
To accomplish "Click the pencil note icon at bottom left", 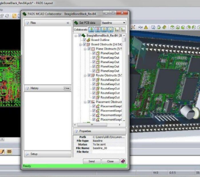I will click(2, 152).
